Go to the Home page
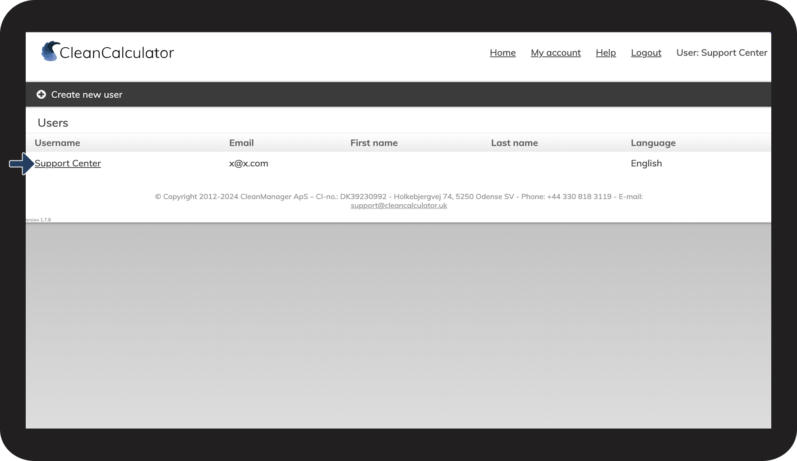 tap(502, 53)
